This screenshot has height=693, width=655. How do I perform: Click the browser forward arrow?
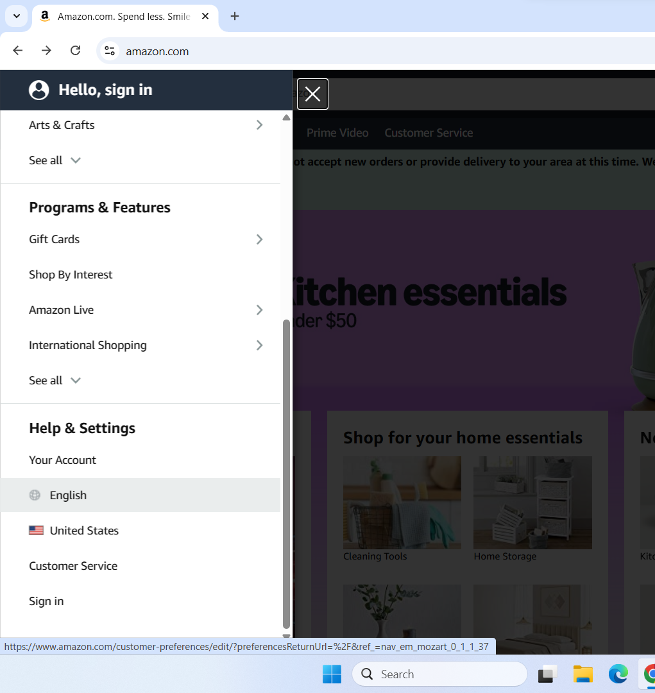tap(46, 51)
